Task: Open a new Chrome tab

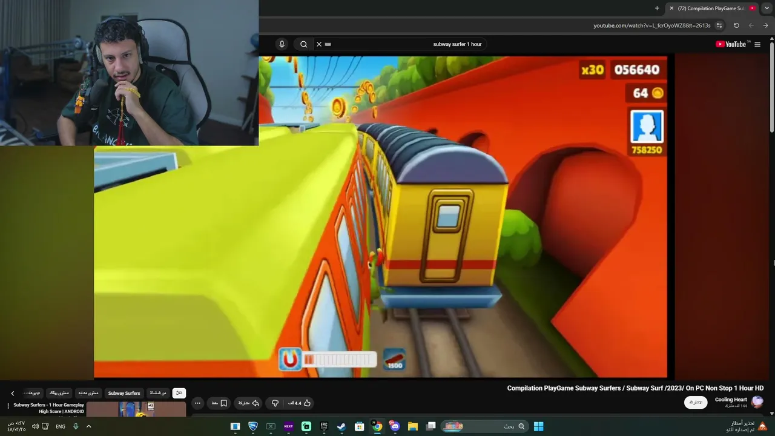Action: tap(657, 8)
